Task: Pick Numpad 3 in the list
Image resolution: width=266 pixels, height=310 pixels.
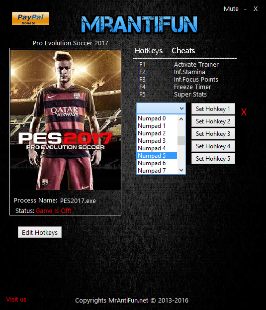Action: click(x=157, y=141)
